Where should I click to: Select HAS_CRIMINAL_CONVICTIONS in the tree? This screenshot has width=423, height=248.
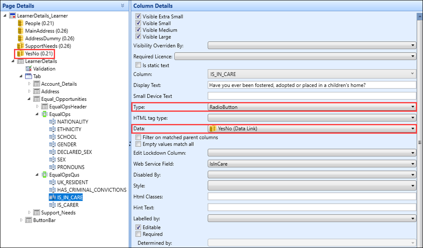[x=92, y=190]
